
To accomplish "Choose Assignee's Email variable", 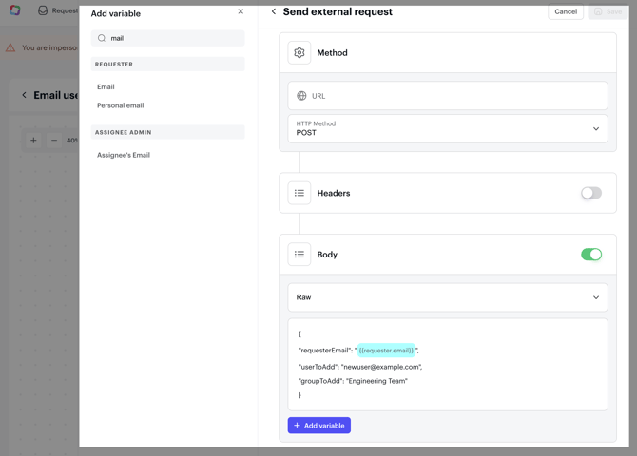I will tap(124, 155).
